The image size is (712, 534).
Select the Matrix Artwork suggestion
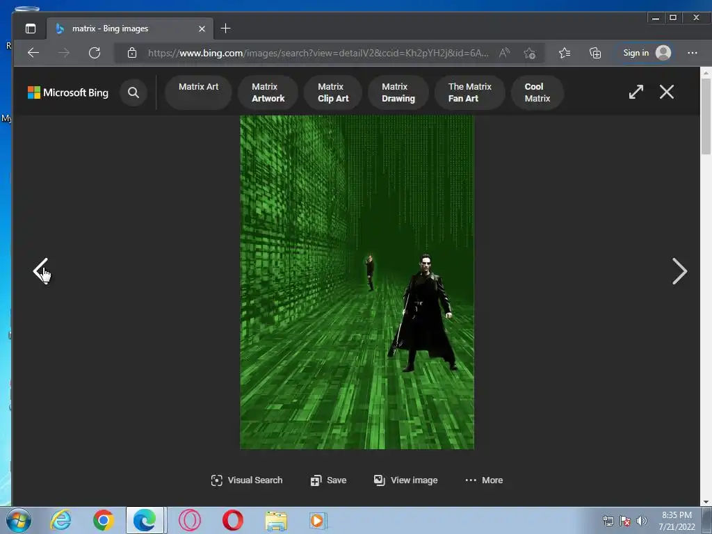[268, 92]
